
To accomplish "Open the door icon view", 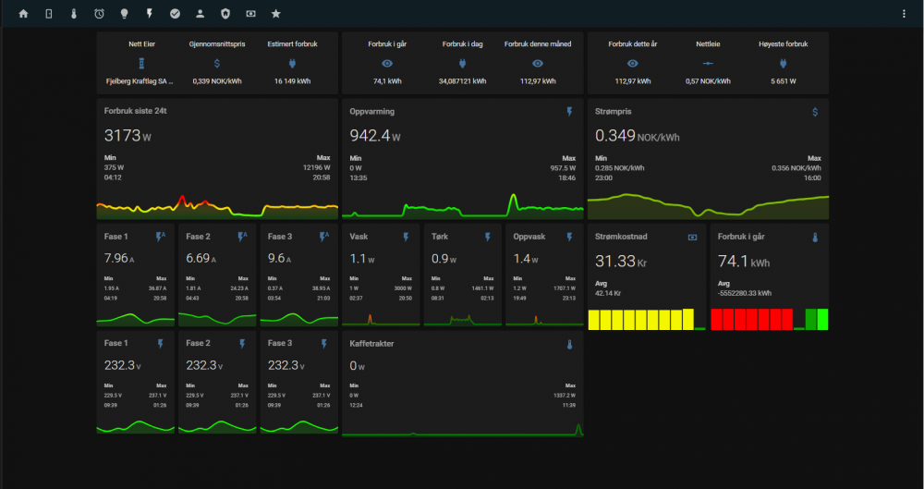I will pos(48,14).
